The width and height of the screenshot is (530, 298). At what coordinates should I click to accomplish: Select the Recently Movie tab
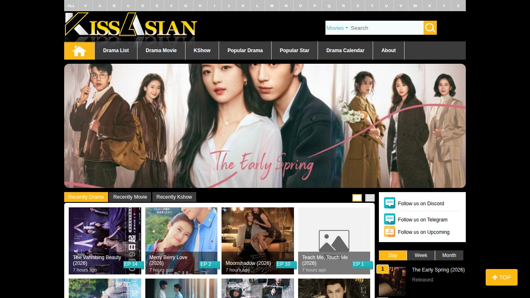(x=130, y=197)
